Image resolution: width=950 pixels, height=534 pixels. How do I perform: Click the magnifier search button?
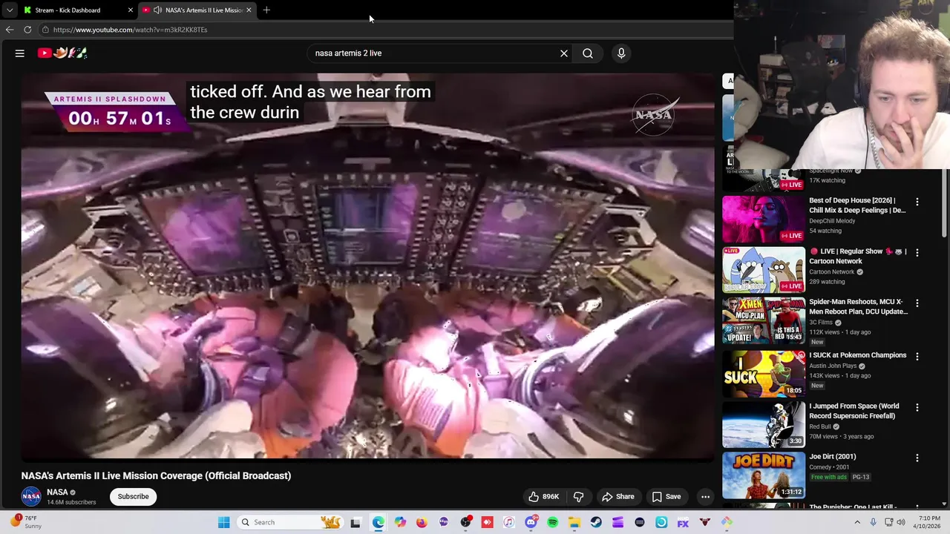pyautogui.click(x=588, y=53)
